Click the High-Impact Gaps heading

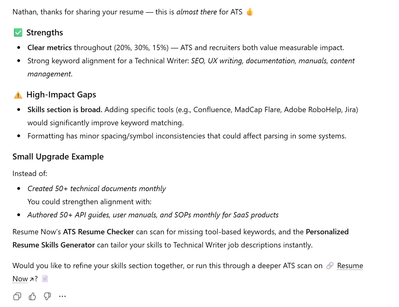tap(61, 95)
